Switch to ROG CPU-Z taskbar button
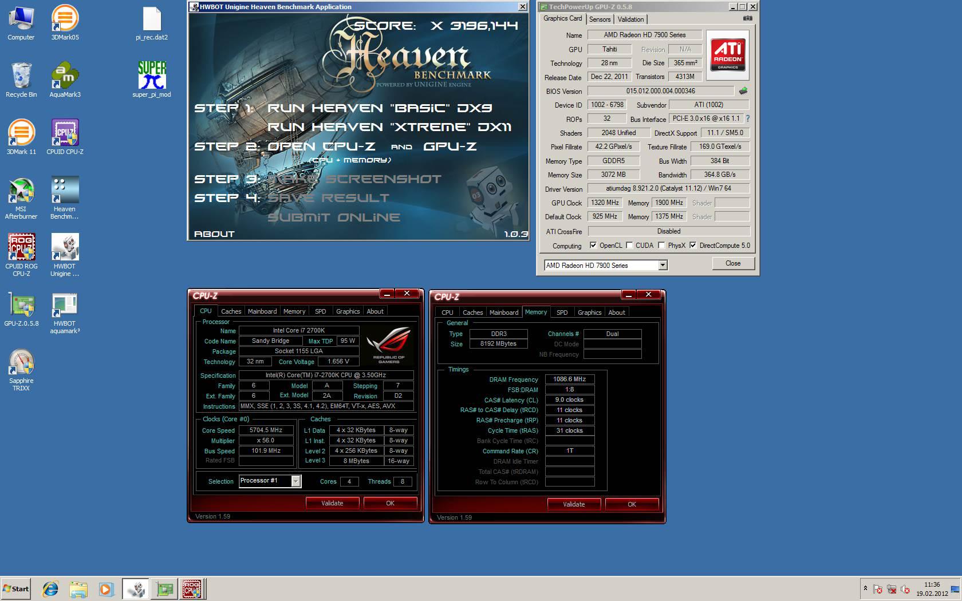 [x=192, y=588]
